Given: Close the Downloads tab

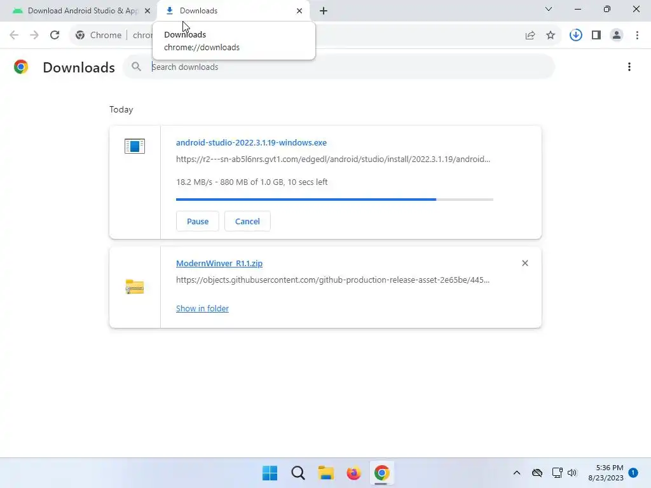Looking at the screenshot, I should click(x=299, y=11).
